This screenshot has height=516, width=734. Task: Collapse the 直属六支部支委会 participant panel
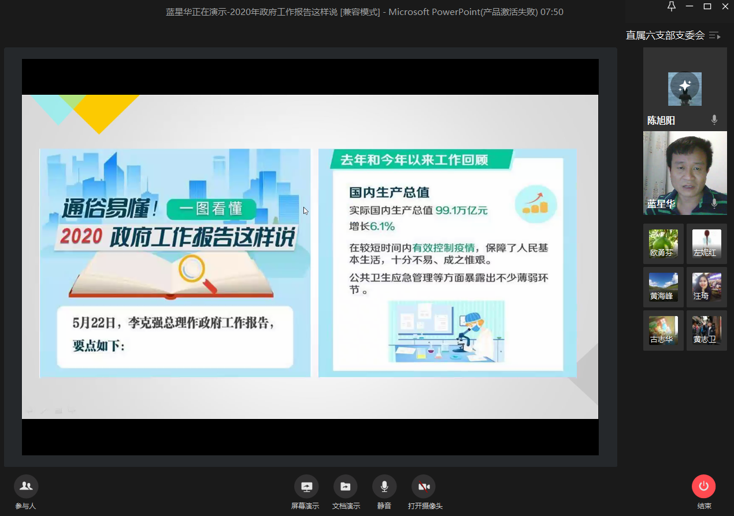715,36
